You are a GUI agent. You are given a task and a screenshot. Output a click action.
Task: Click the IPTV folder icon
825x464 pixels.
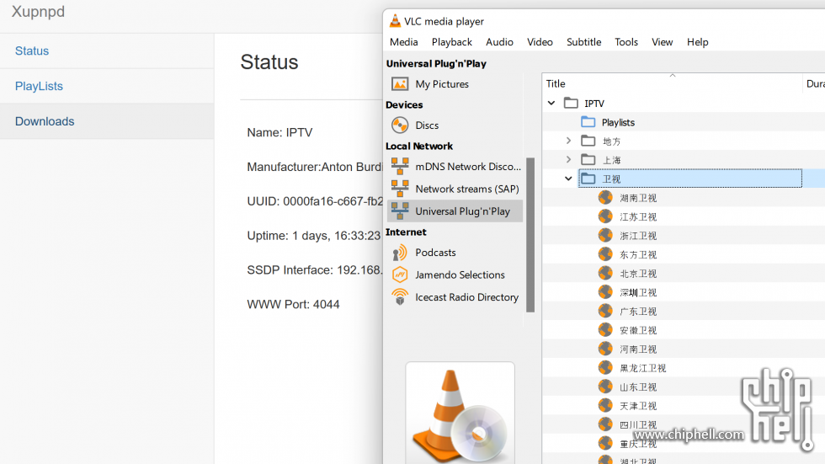point(571,103)
